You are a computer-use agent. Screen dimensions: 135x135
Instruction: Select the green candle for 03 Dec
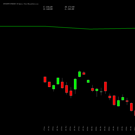click(x=97, y=90)
